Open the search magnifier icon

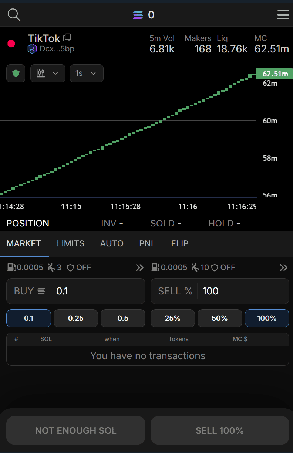pos(14,15)
